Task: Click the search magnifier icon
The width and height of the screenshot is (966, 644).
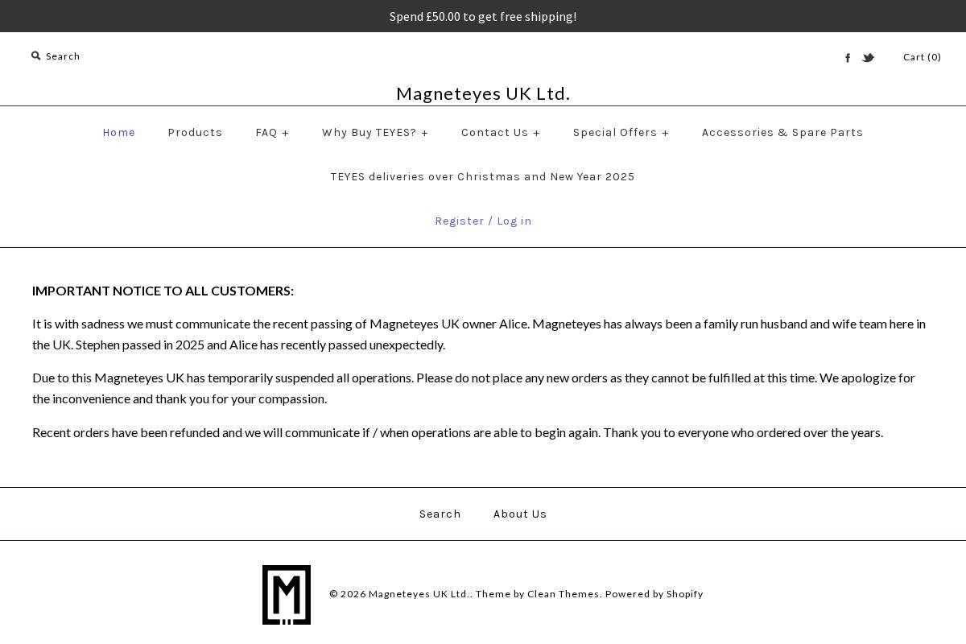Action: coord(35,56)
